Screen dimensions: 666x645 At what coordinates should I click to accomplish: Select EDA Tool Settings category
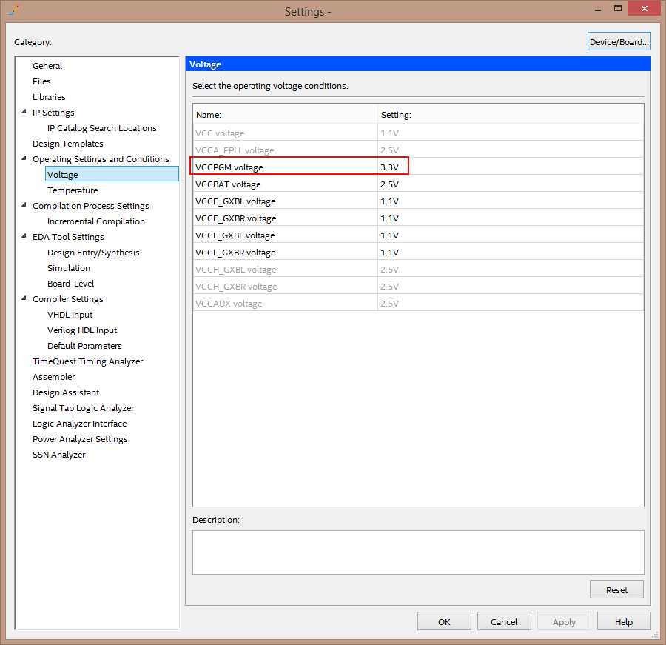tap(68, 237)
